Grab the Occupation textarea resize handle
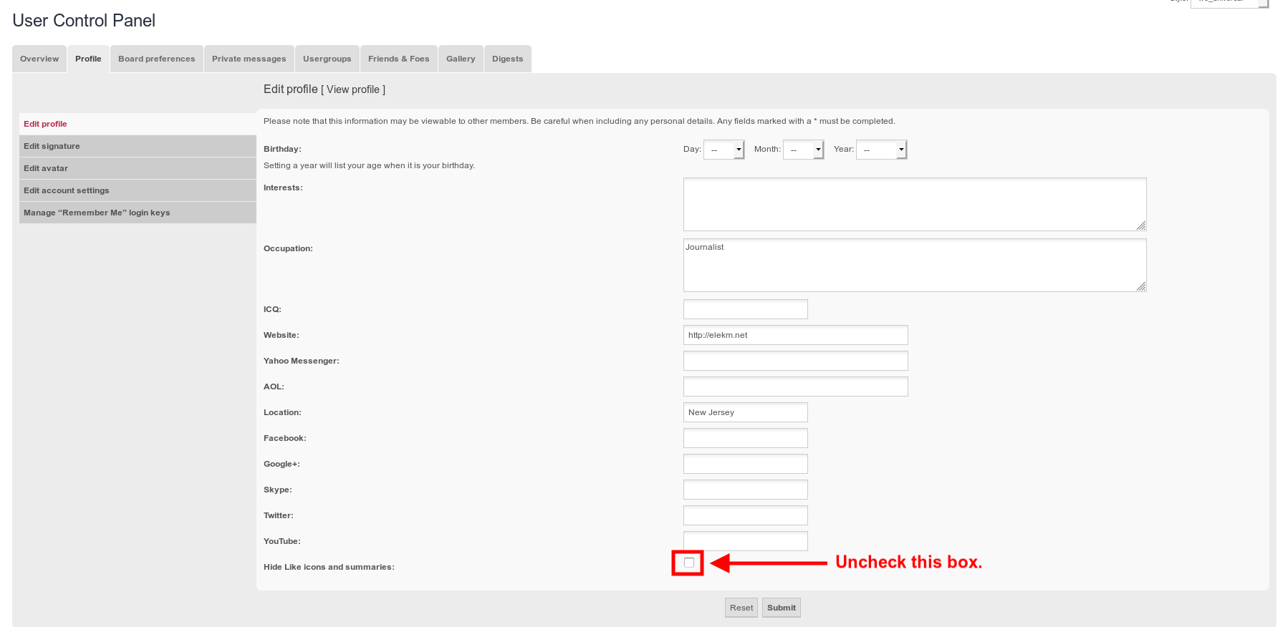Image resolution: width=1288 pixels, height=627 pixels. (x=1141, y=286)
